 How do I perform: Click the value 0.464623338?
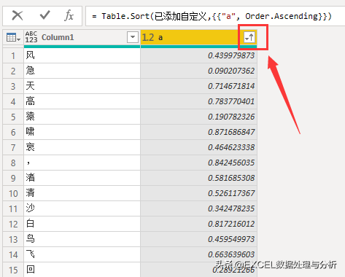pyautogui.click(x=231, y=147)
